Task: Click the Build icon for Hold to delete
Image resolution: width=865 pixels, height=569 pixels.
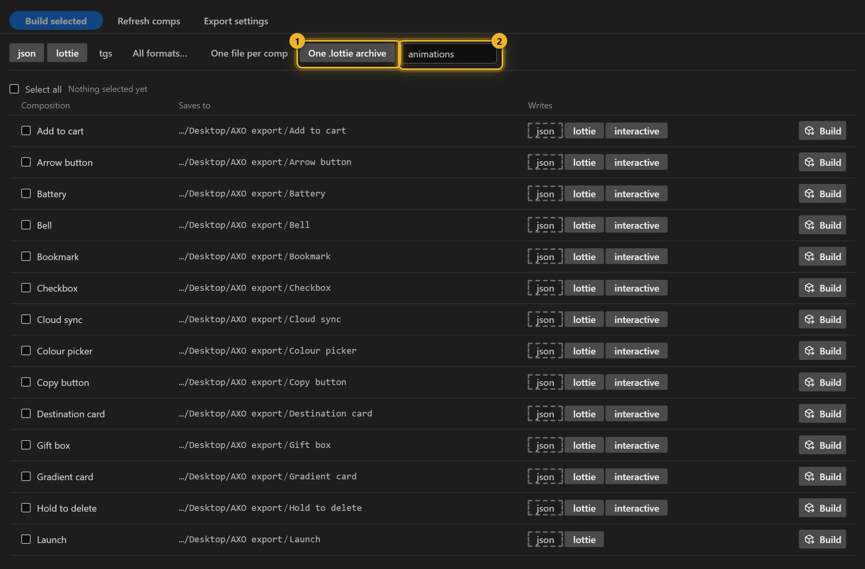Action: (809, 508)
